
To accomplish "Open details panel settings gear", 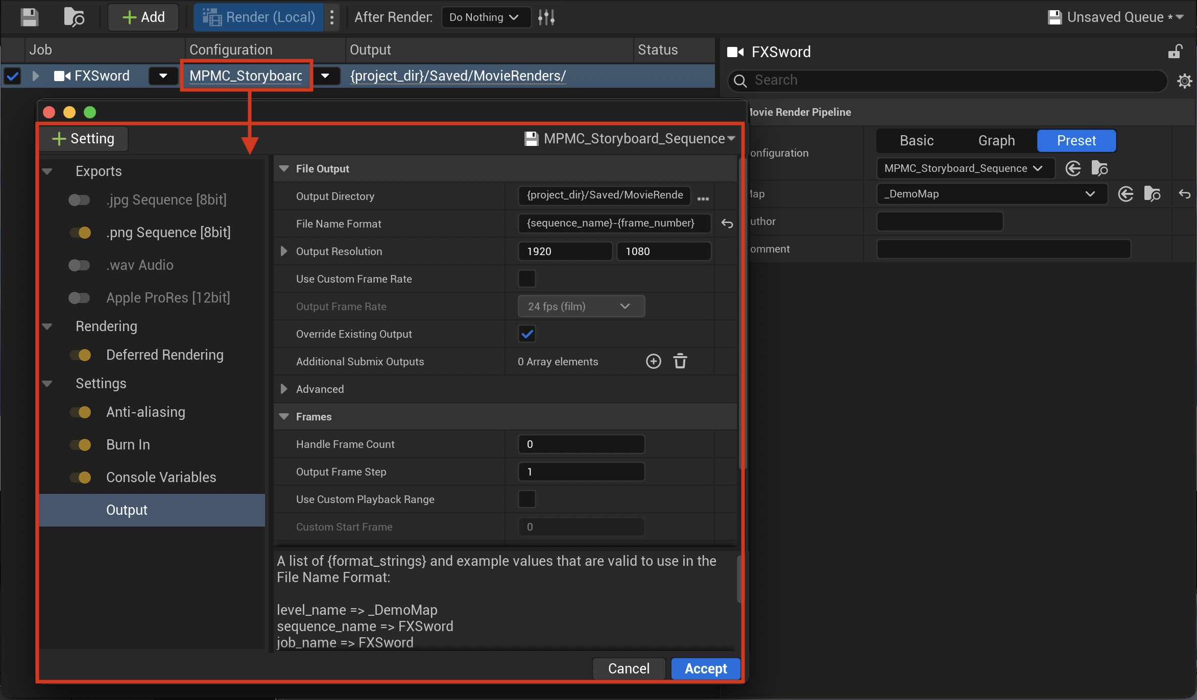I will (1185, 81).
